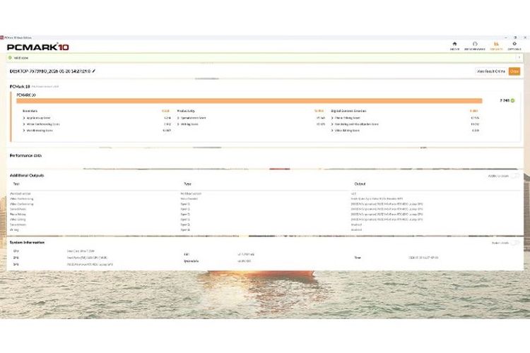Expand Video Conferencing Score details
This screenshot has height=353, width=530.
(24, 124)
